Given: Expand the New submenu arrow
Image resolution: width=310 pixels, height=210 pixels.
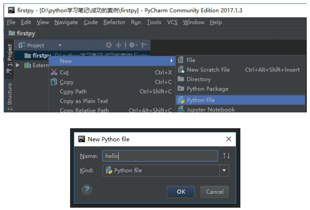Looking at the screenshot, I should (172, 61).
